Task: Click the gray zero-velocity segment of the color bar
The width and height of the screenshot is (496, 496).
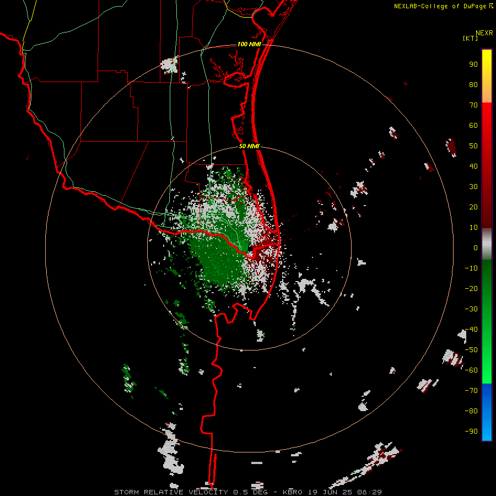Action: [487, 244]
